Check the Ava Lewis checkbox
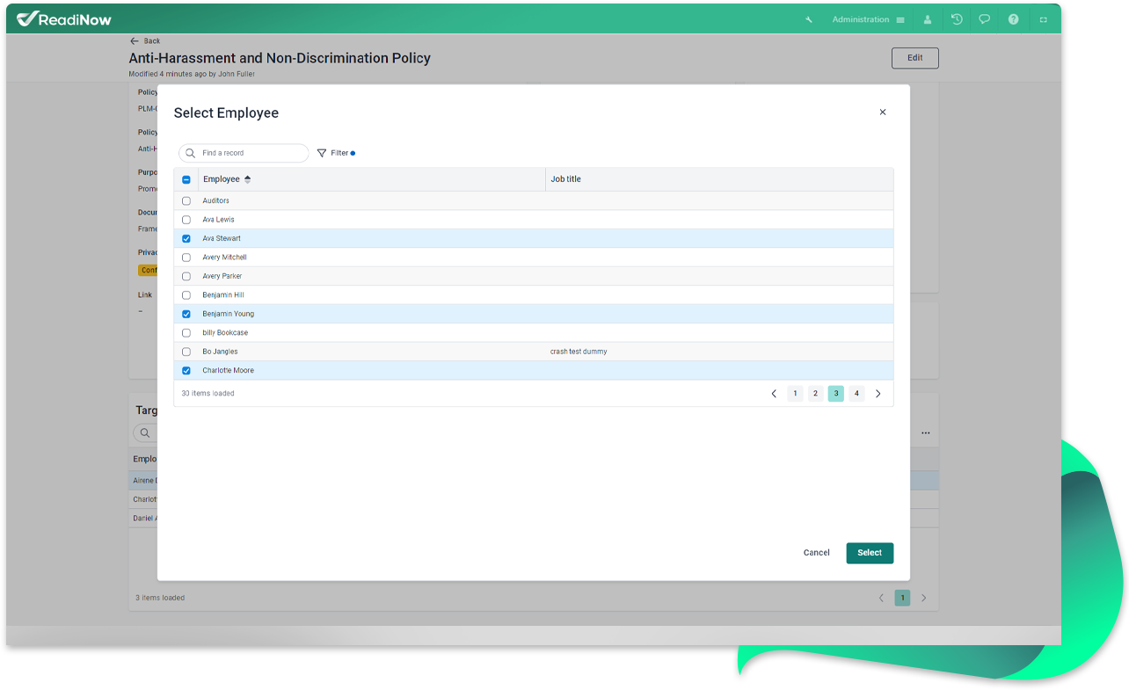 [x=186, y=220]
